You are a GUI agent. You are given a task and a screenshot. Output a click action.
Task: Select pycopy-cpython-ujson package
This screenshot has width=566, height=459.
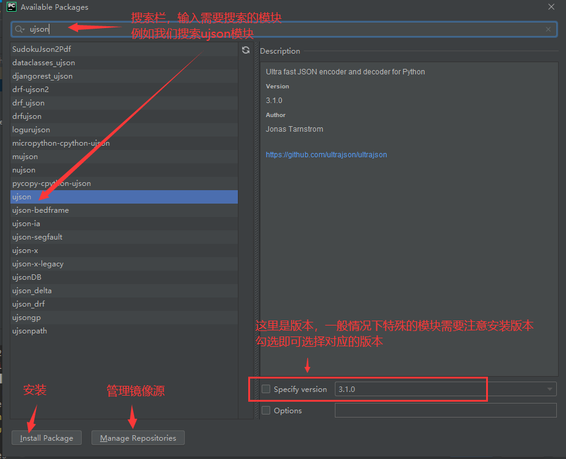point(124,183)
